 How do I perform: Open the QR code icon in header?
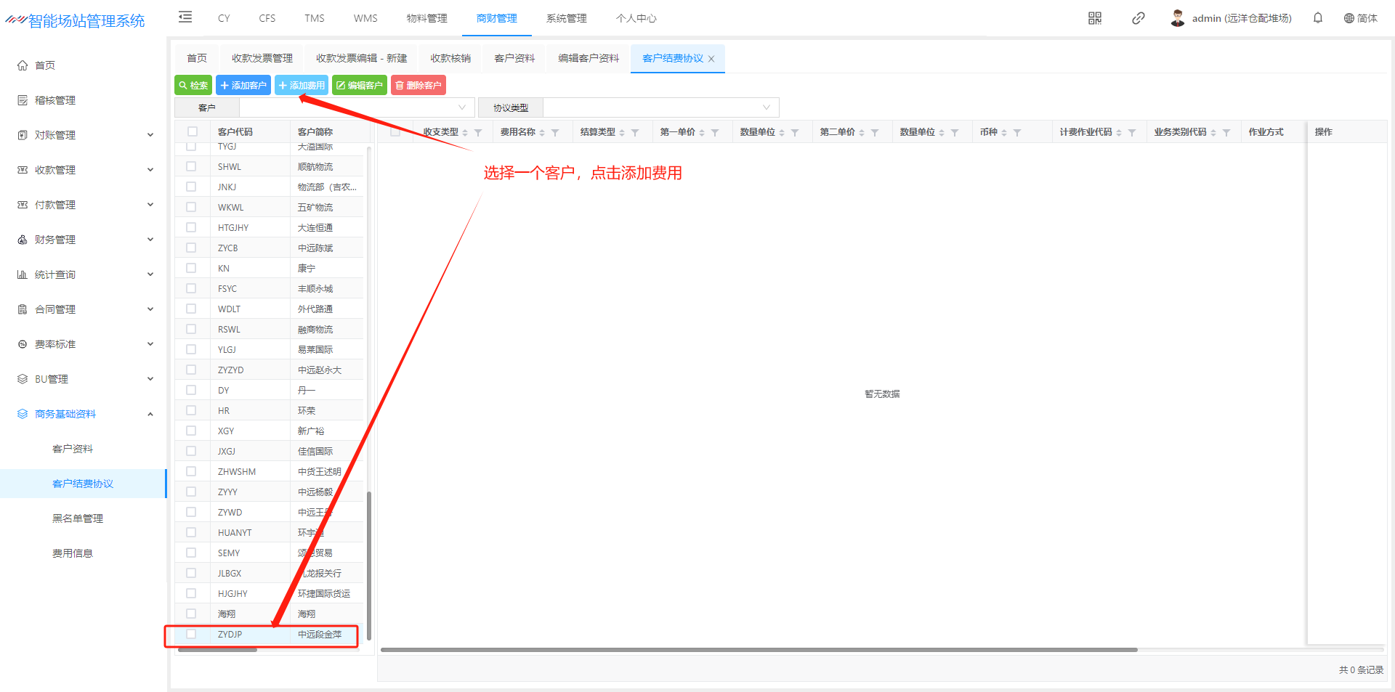click(x=1094, y=18)
